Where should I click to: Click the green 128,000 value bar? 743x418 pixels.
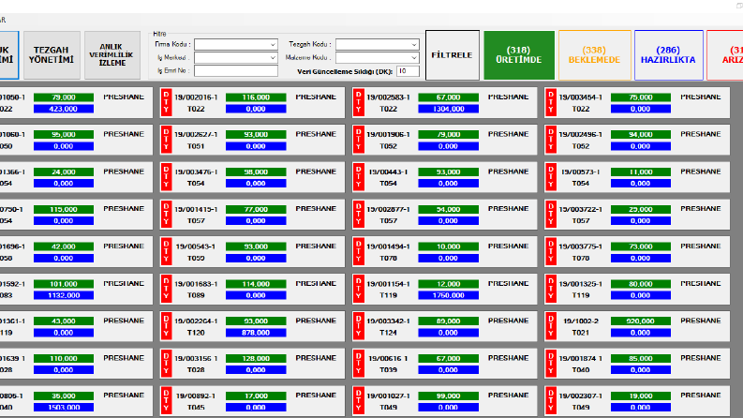(256, 358)
